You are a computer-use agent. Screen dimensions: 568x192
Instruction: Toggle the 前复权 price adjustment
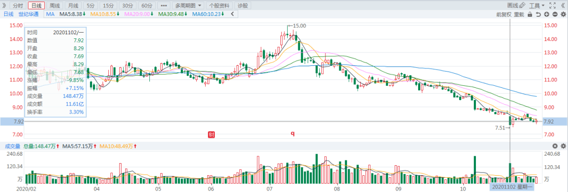pos(503,15)
